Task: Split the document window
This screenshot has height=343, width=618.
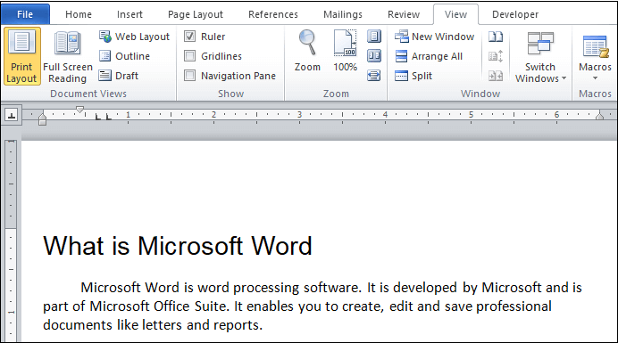Action: 413,76
